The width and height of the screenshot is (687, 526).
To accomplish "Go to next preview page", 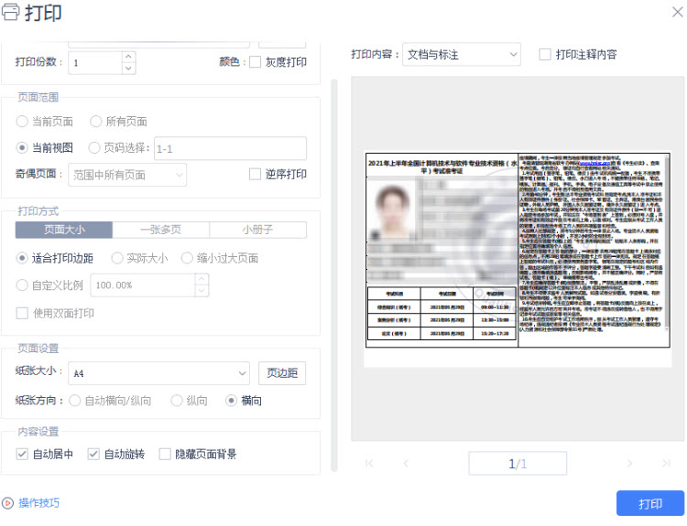I will (x=629, y=463).
